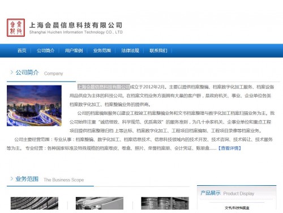283x213 pixels.
Task: Click the 文书/科技档案盒 product label
Action: tap(237, 208)
